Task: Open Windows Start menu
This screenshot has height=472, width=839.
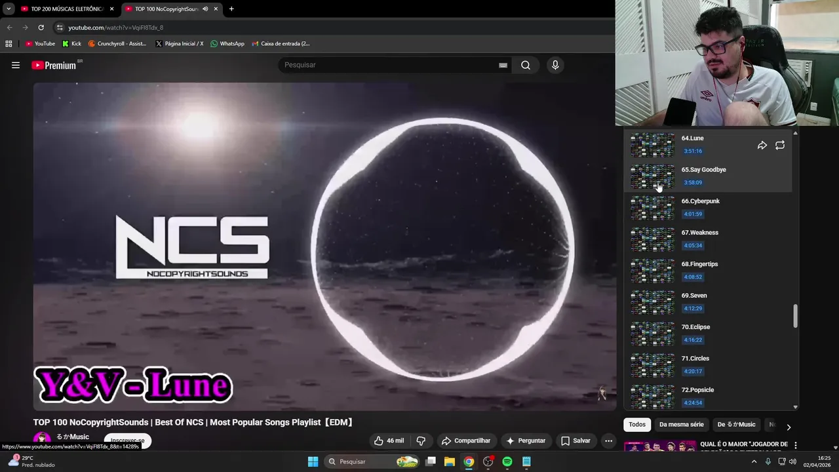Action: click(x=313, y=462)
